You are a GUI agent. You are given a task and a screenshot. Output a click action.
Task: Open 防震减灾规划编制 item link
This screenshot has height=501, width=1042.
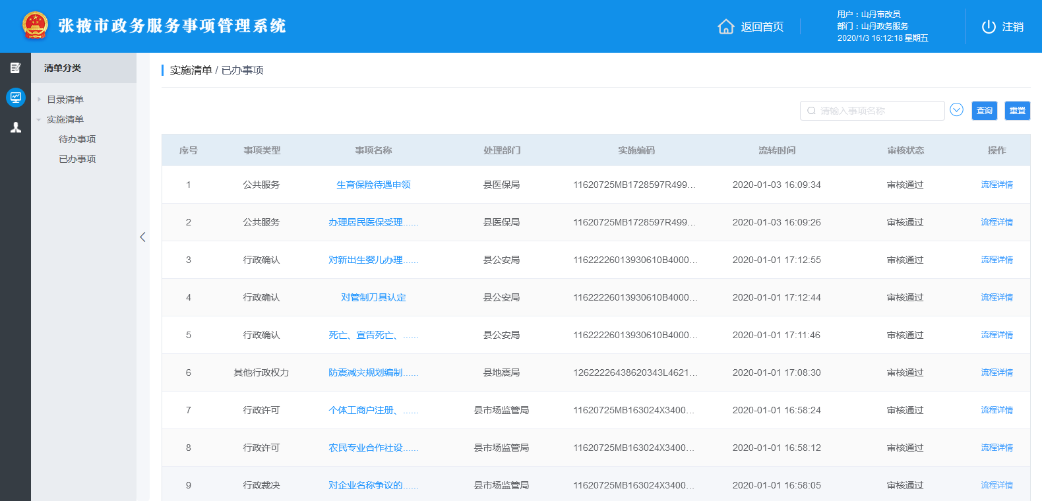point(373,372)
